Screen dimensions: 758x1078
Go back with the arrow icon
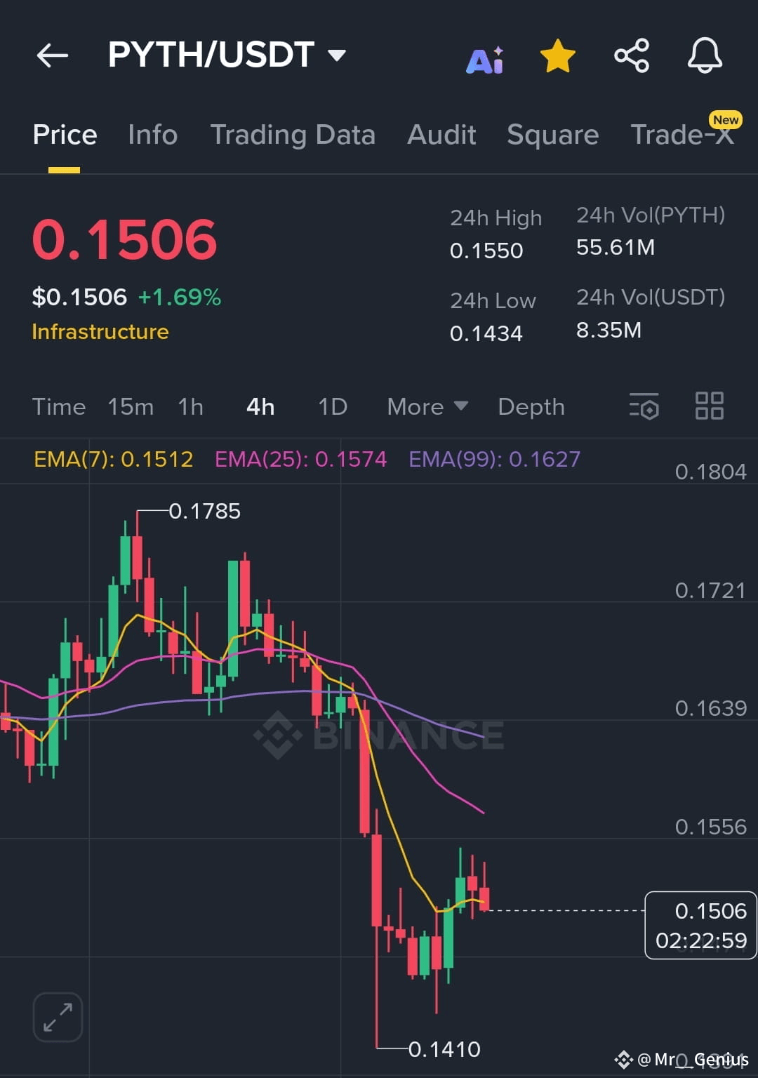coord(53,55)
